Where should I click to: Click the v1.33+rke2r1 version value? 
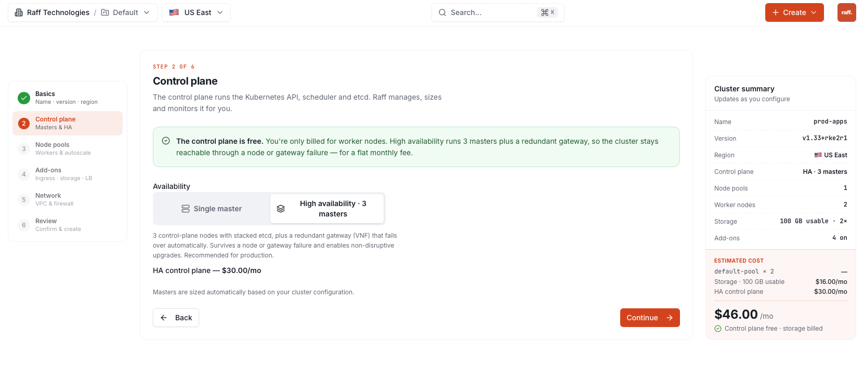(x=824, y=138)
